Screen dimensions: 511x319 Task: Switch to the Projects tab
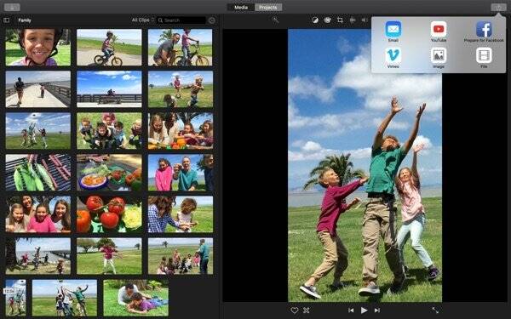[x=268, y=7]
